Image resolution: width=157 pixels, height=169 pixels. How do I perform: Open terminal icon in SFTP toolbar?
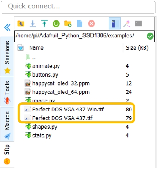[x=138, y=23]
